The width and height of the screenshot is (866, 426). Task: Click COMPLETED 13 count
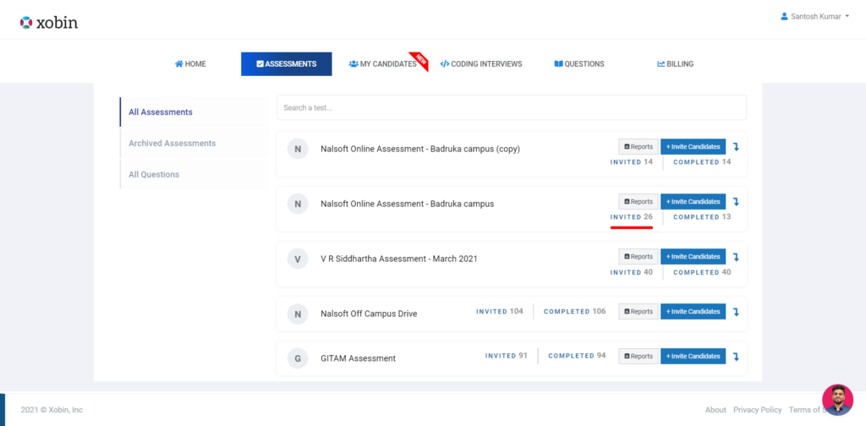[702, 217]
